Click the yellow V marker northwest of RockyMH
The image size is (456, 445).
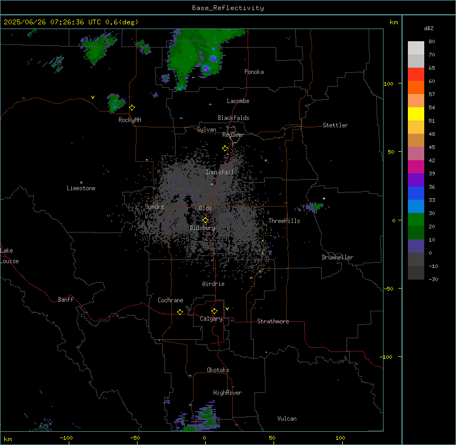click(93, 97)
